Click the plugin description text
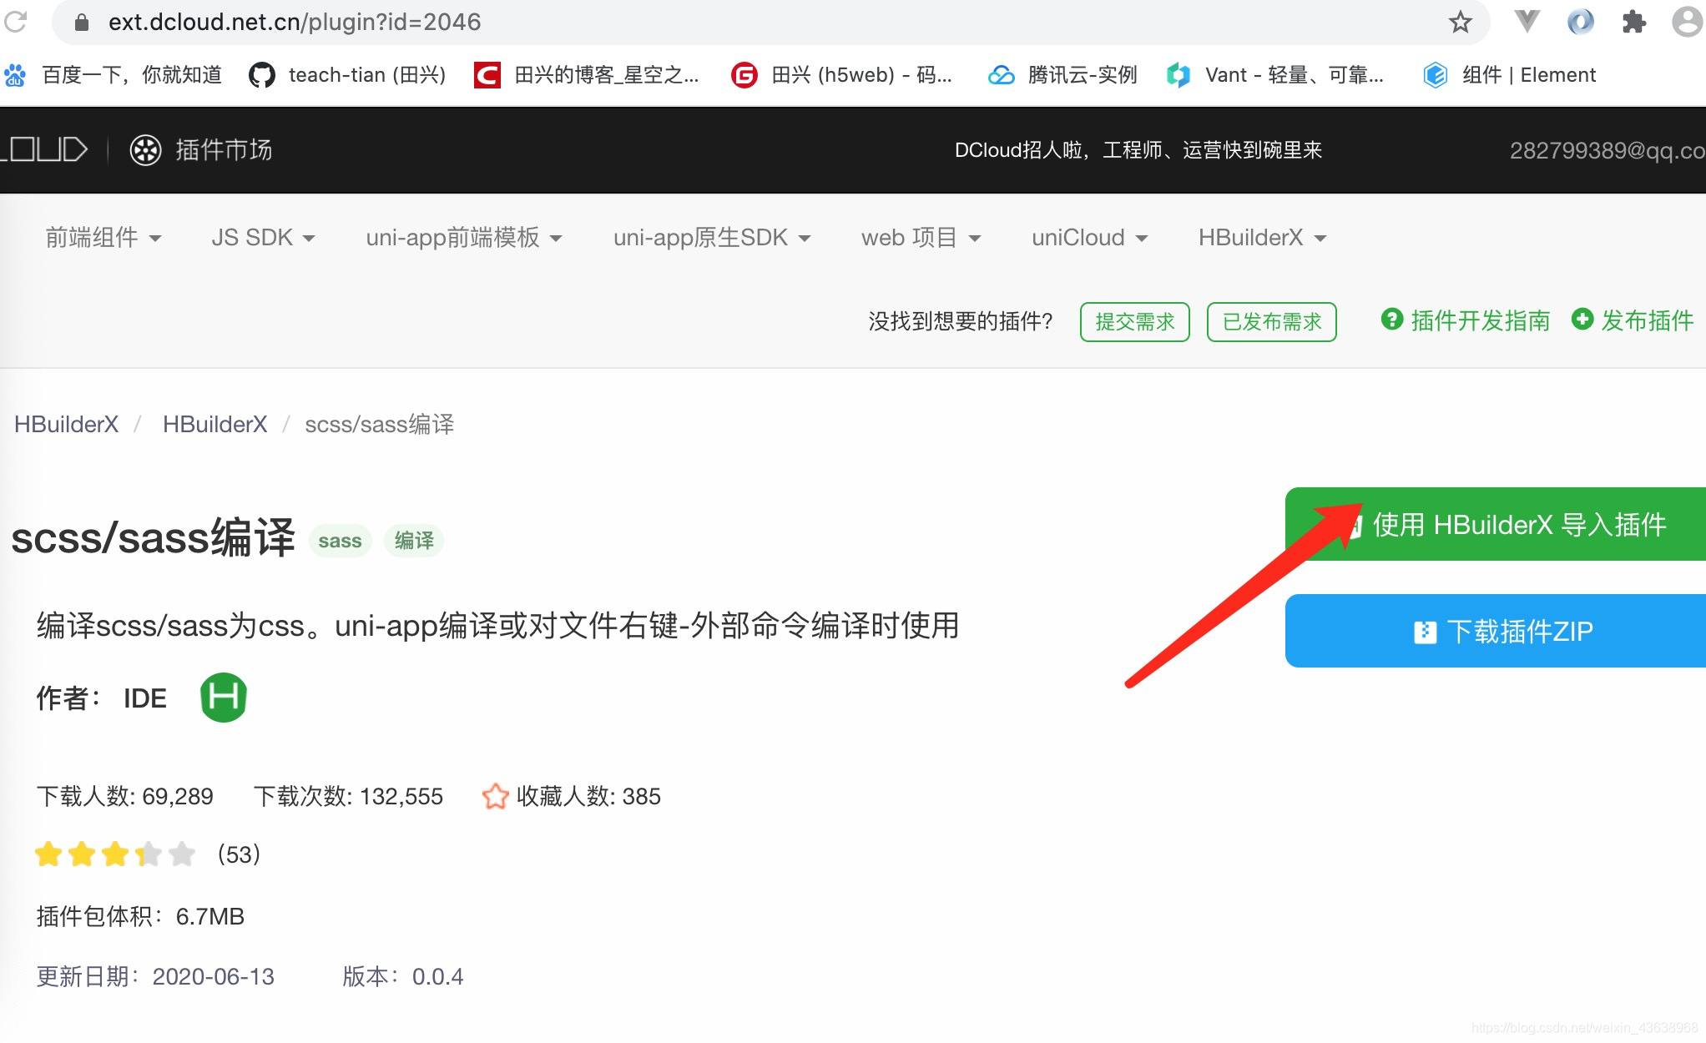 (497, 625)
